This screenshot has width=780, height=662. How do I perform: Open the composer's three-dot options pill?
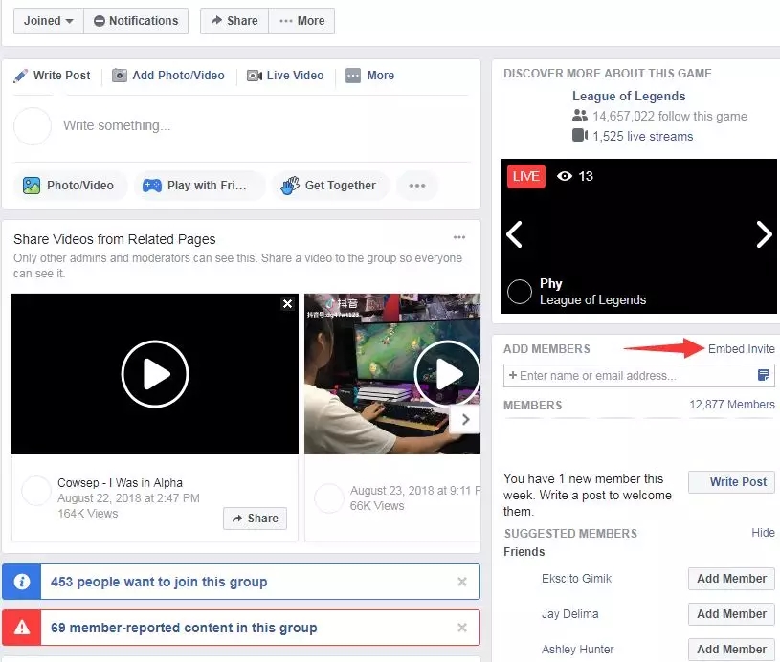[x=417, y=186]
